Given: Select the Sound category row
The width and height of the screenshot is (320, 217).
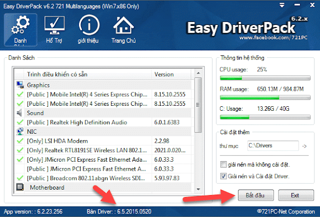Looking at the screenshot, I should 103,113.
